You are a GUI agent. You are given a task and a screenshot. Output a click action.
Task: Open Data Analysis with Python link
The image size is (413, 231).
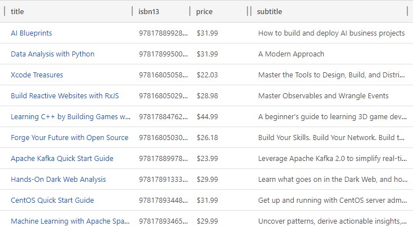coord(53,54)
